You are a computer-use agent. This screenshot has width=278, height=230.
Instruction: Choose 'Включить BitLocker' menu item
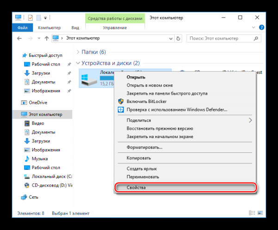185,102
